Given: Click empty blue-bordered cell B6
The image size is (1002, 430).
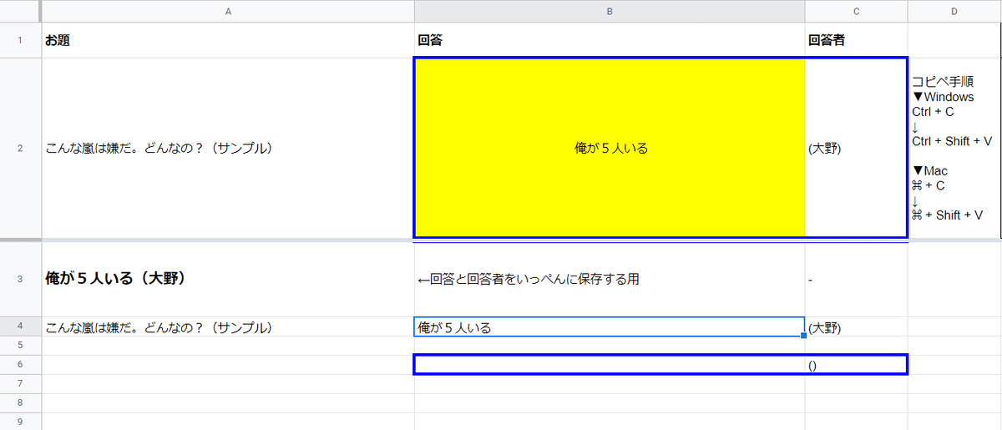Looking at the screenshot, I should click(610, 364).
